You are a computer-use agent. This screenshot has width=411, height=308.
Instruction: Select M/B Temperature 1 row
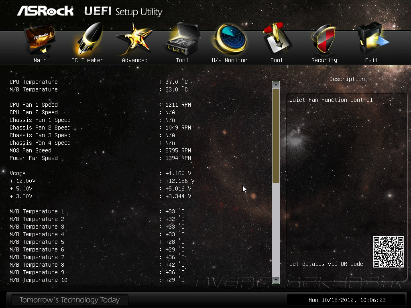pyautogui.click(x=97, y=211)
